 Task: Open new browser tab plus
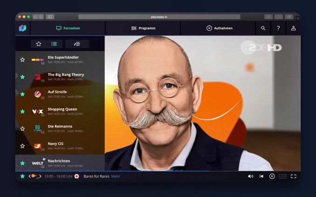pyautogui.click(x=298, y=19)
